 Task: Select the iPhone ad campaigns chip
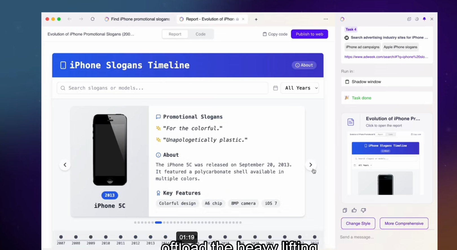click(x=363, y=47)
